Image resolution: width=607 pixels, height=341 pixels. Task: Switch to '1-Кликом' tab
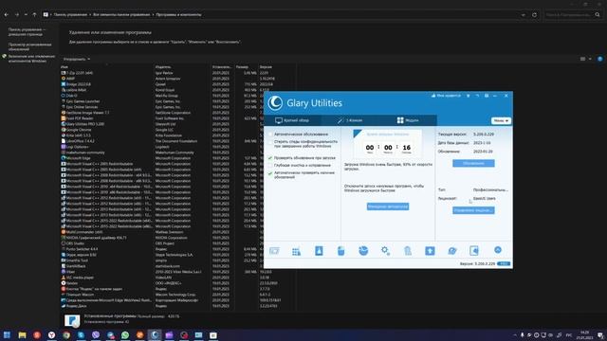pos(350,120)
